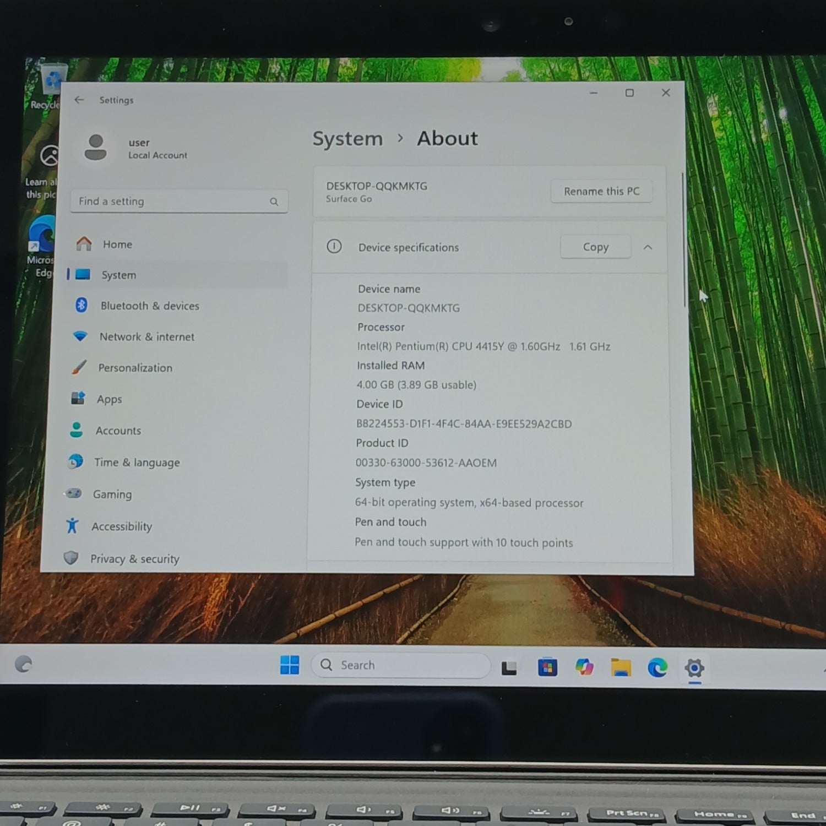Click the back arrow in Settings
The height and width of the screenshot is (826, 826).
tap(79, 100)
